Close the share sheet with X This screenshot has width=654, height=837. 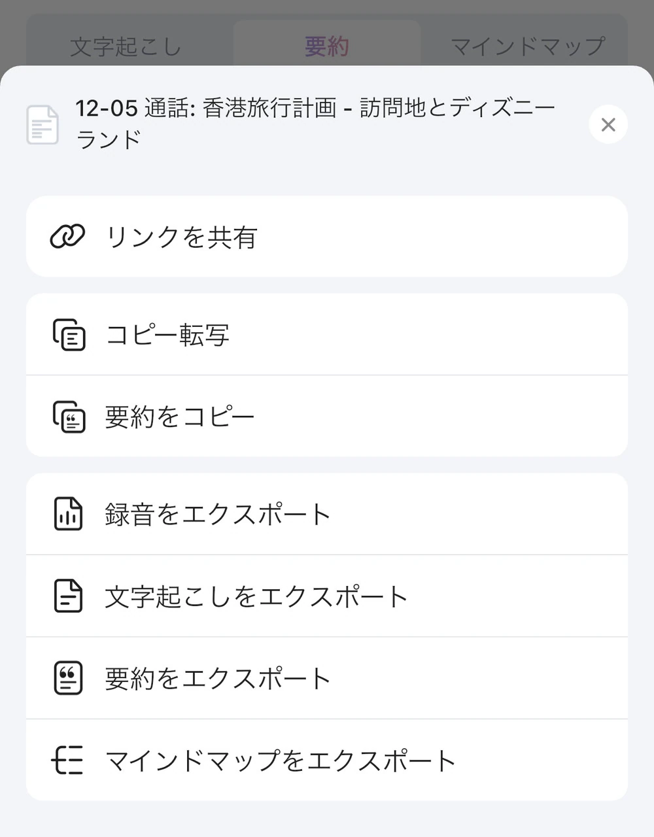[x=608, y=124]
